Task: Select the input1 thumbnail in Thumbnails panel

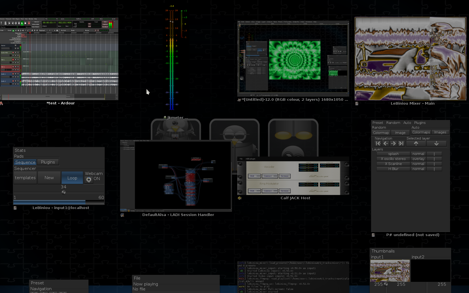Action: (x=390, y=271)
